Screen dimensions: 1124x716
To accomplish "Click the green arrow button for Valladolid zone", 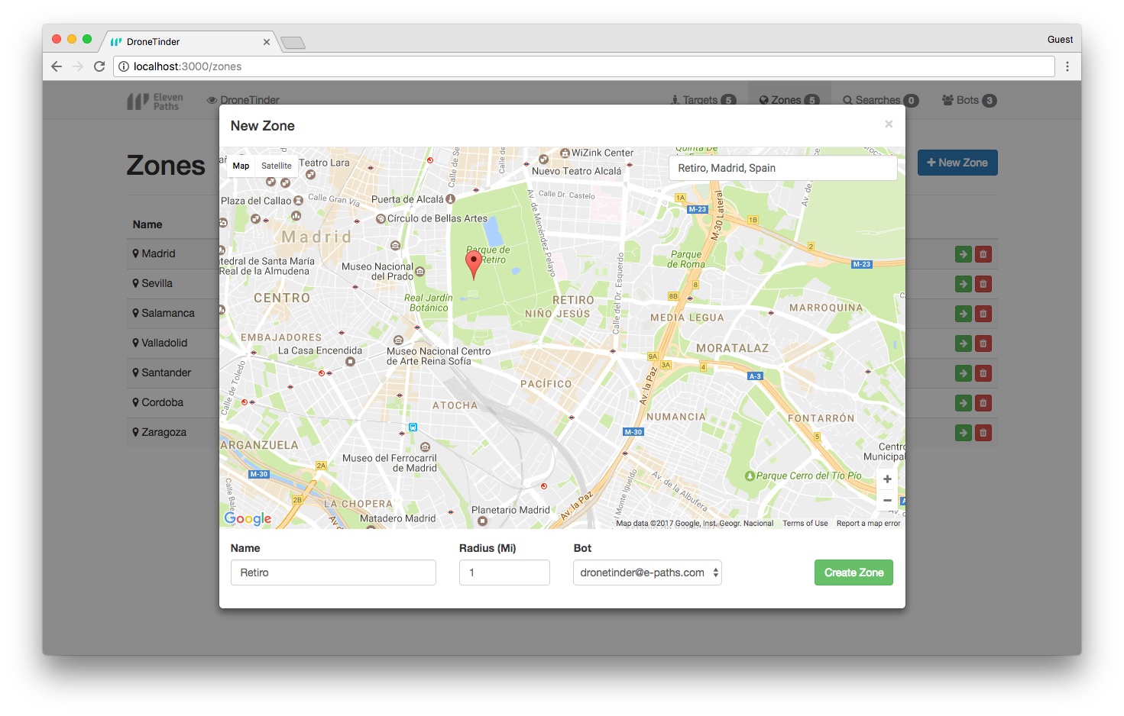I will coord(964,343).
